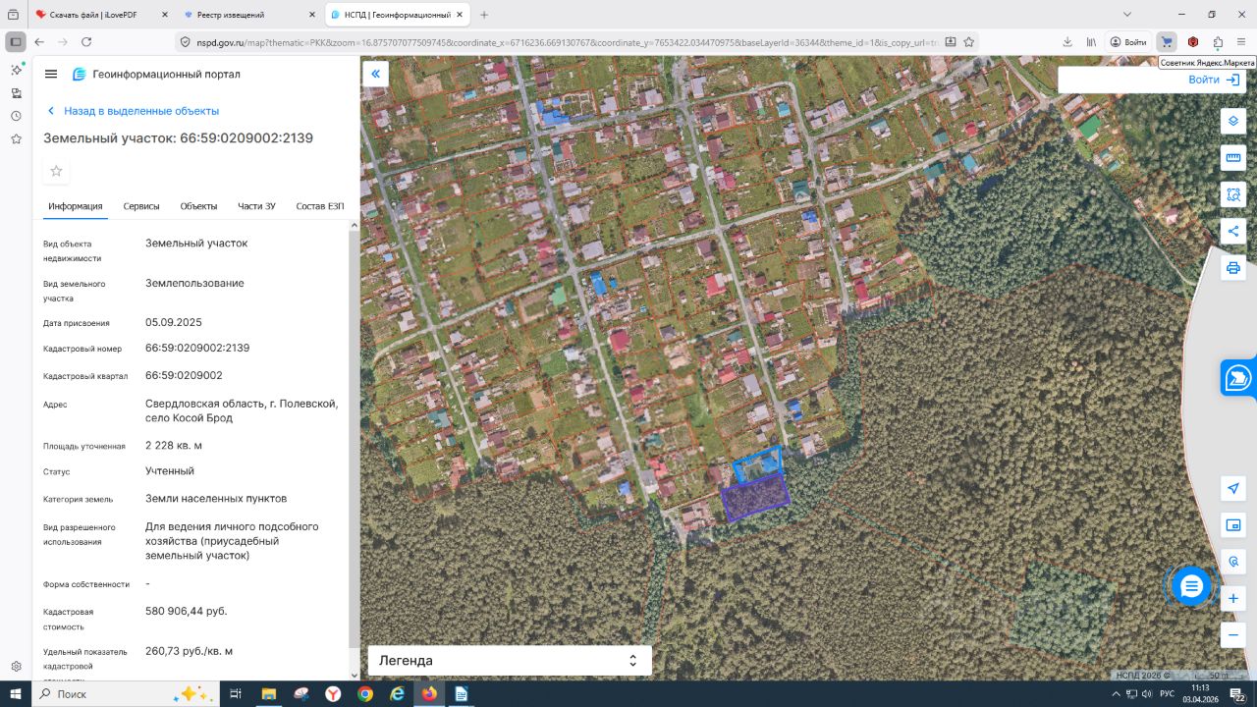This screenshot has width=1257, height=707.
Task: Open Yandex Browser from the taskbar
Action: tap(333, 694)
